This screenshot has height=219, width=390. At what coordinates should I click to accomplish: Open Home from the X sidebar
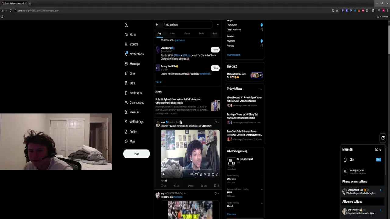tap(130, 35)
